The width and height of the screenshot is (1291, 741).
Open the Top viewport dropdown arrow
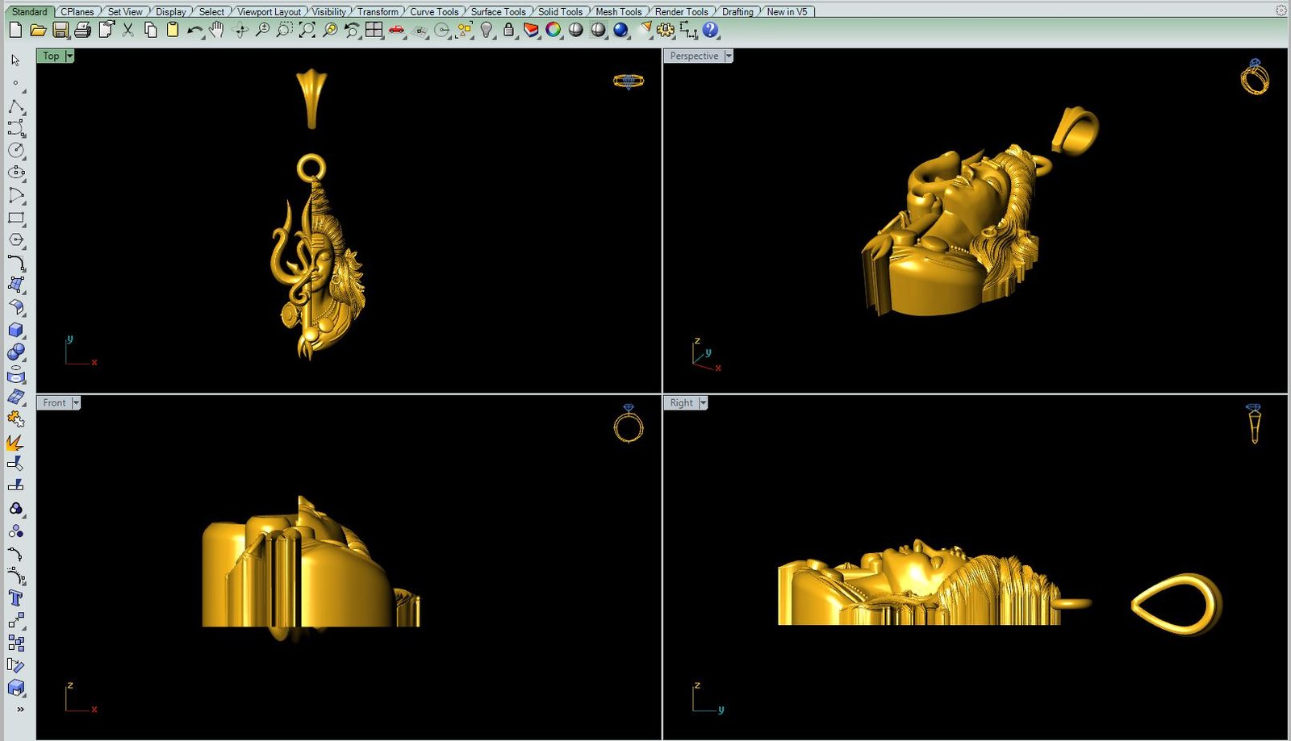[x=70, y=56]
